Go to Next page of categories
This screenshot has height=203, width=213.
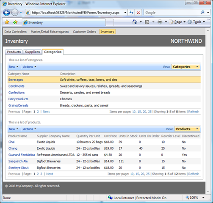click(x=46, y=112)
